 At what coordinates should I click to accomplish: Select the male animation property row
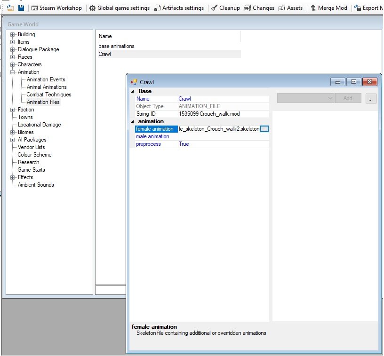(x=202, y=137)
